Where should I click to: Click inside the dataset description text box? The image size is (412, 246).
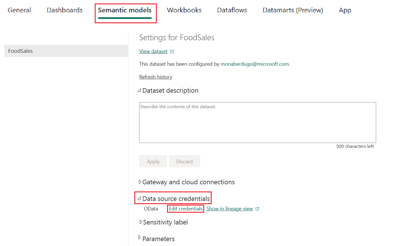pyautogui.click(x=257, y=122)
